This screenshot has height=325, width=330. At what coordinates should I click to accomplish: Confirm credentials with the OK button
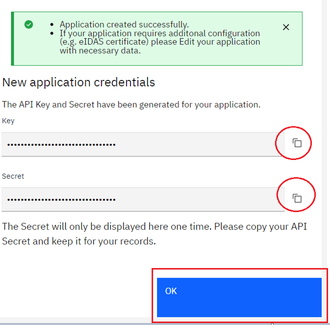[239, 297]
